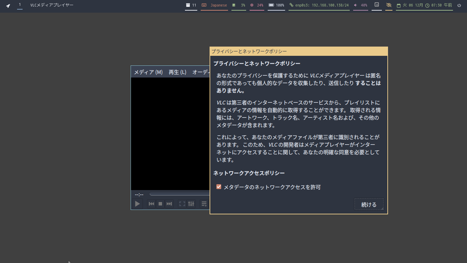Viewport: 467px width, 263px height.
Task: Click the elapsed time label --:--
Action: point(139,194)
